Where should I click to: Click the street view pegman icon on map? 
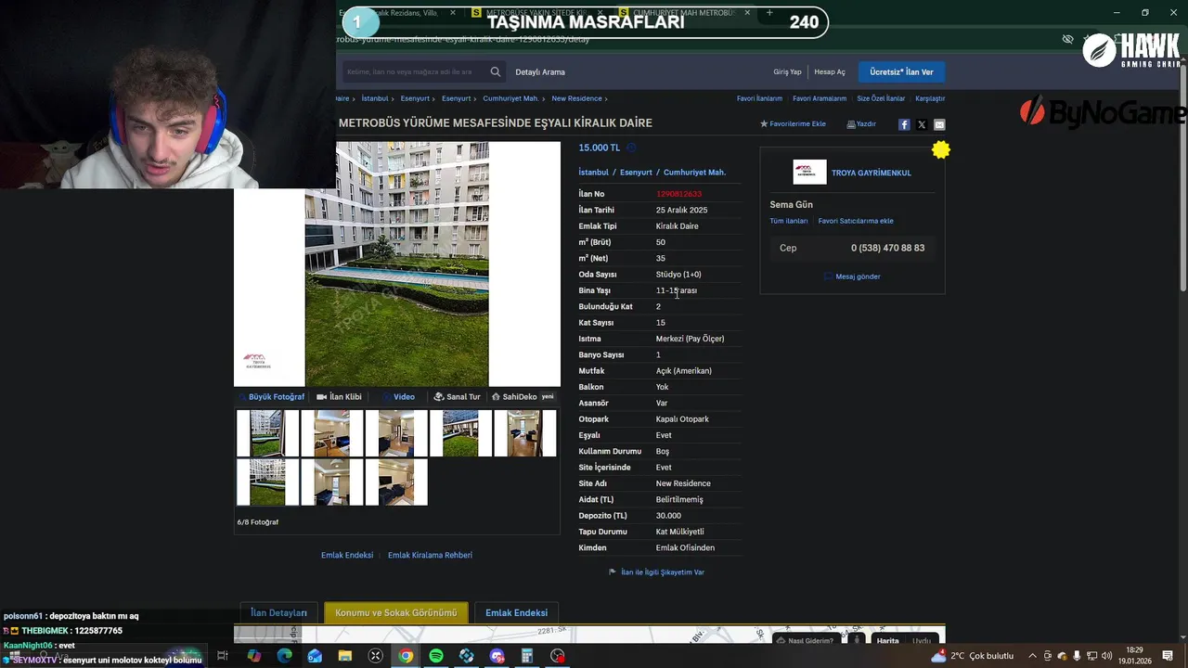(x=859, y=640)
